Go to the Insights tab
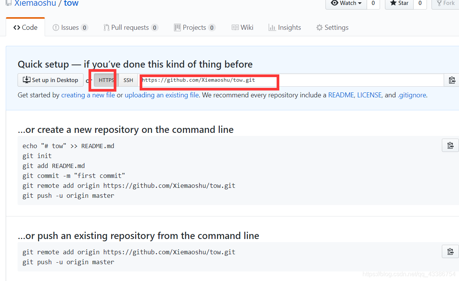459x281 pixels. [x=285, y=27]
